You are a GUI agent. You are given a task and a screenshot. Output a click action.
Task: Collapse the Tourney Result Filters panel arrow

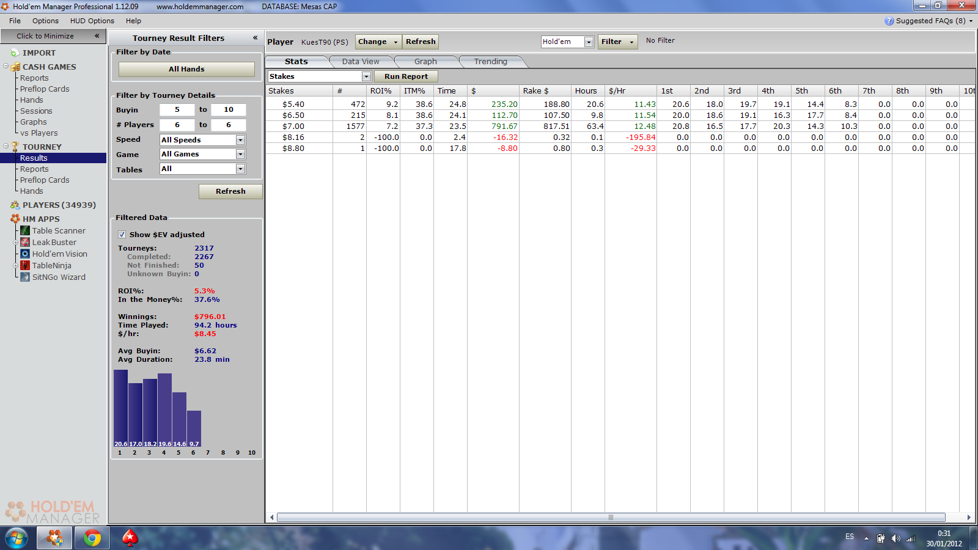tap(255, 38)
